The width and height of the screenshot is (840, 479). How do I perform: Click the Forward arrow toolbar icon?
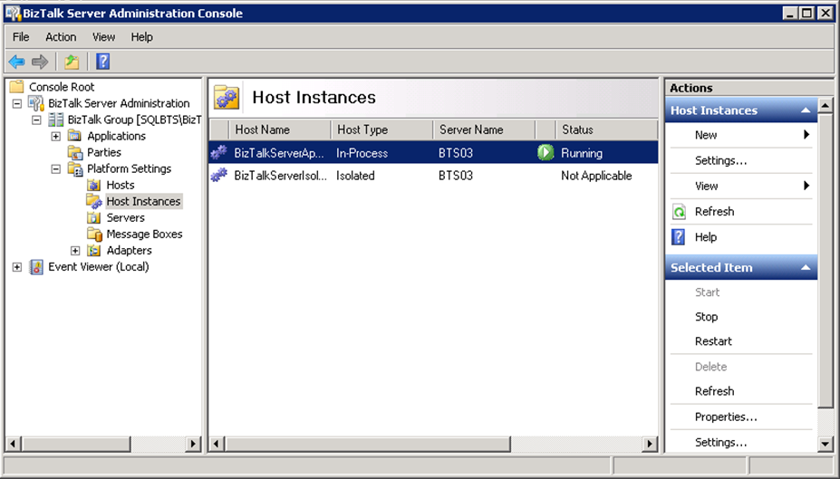click(40, 62)
